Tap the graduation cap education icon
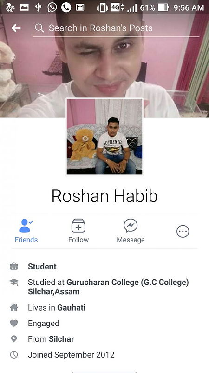 [x=14, y=283]
